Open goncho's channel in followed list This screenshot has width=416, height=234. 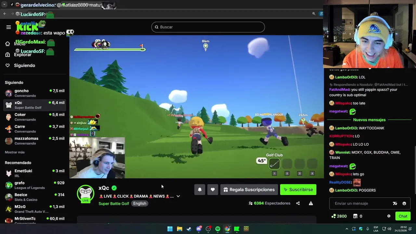click(34, 93)
